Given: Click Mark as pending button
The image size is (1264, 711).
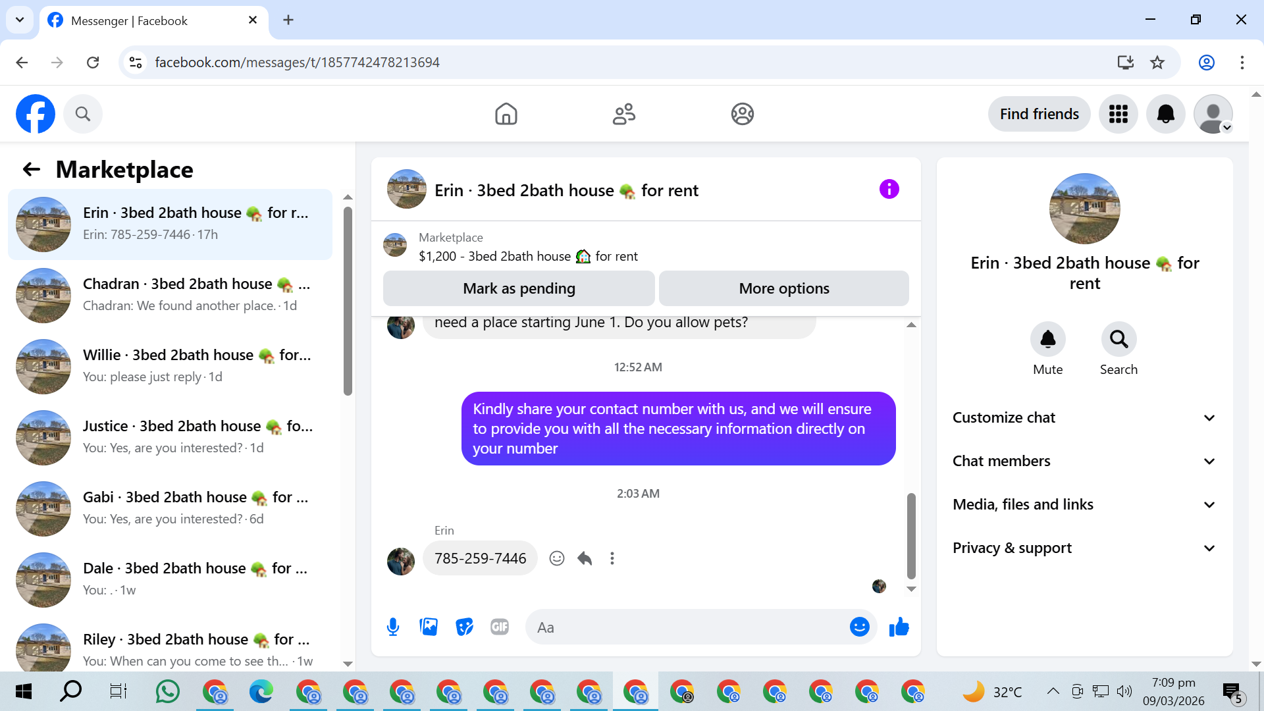Looking at the screenshot, I should tap(519, 288).
